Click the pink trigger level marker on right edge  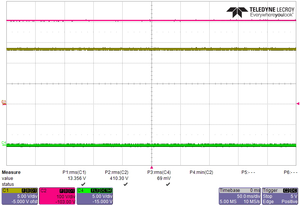click(298, 103)
